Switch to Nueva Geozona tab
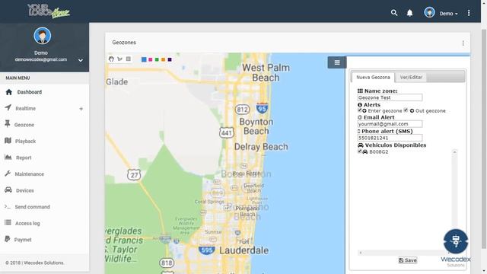The height and width of the screenshot is (274, 487). 373,77
